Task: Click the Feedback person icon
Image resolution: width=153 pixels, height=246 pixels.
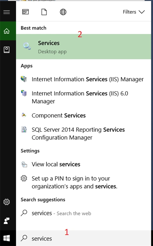Action: (7, 221)
